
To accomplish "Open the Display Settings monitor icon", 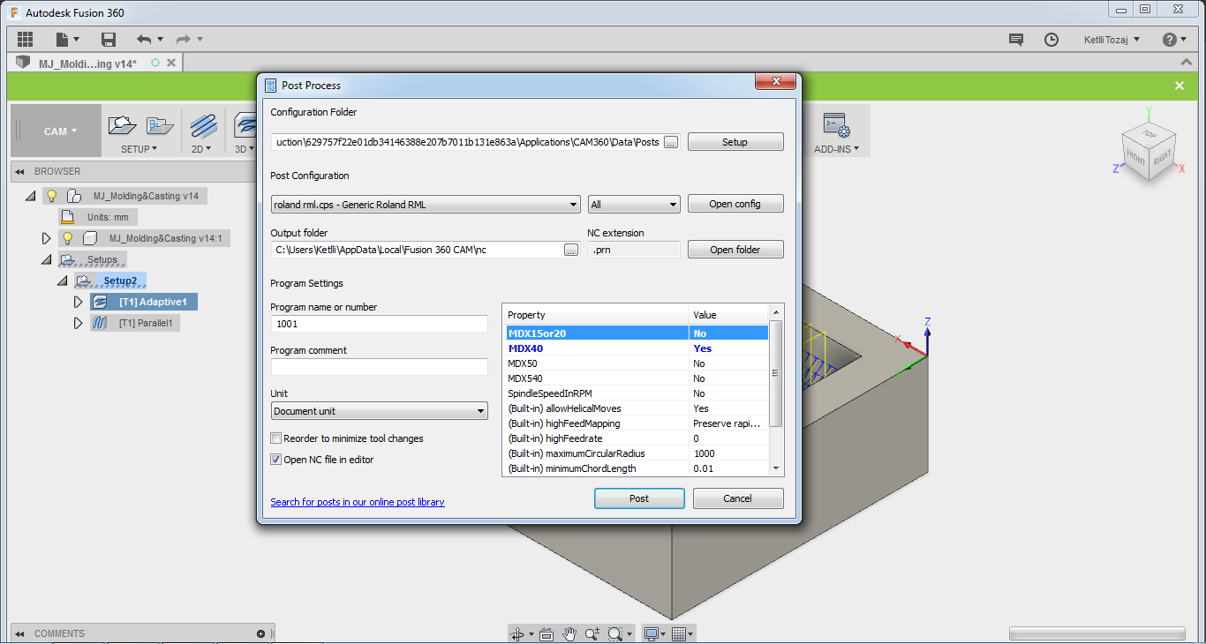I will click(652, 633).
